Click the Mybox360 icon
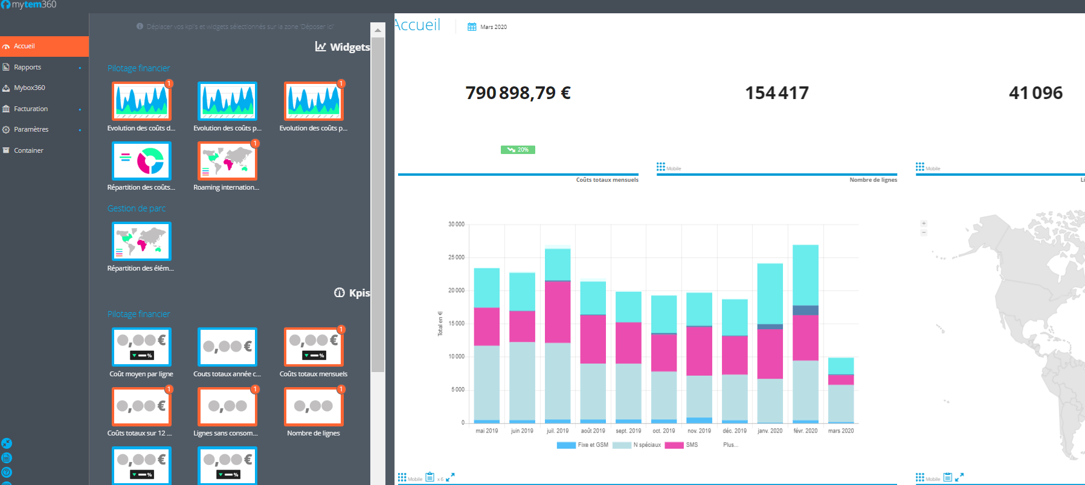The image size is (1085, 485). pos(6,88)
